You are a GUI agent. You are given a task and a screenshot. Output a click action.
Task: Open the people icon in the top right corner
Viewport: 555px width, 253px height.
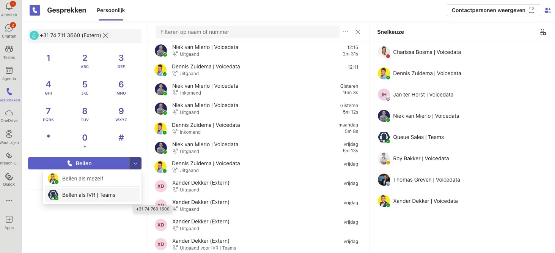[x=547, y=11]
